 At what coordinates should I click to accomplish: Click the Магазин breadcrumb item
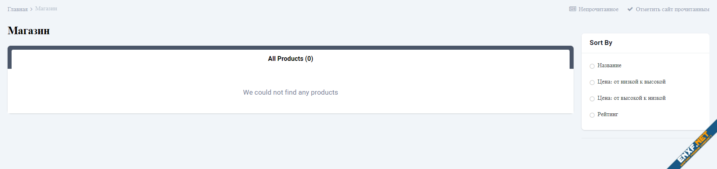[x=46, y=9]
